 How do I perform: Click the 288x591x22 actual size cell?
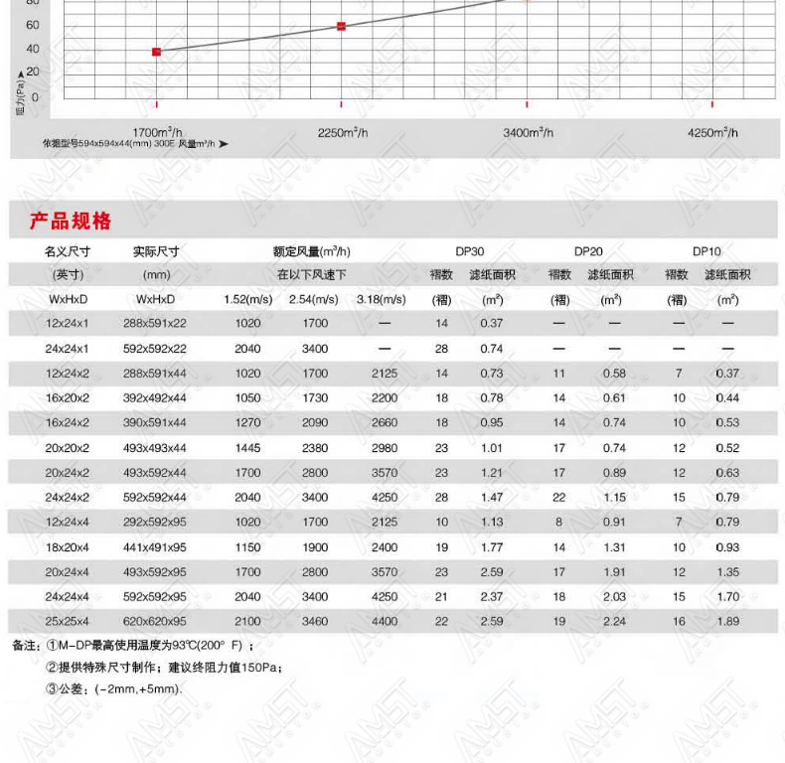tap(155, 324)
